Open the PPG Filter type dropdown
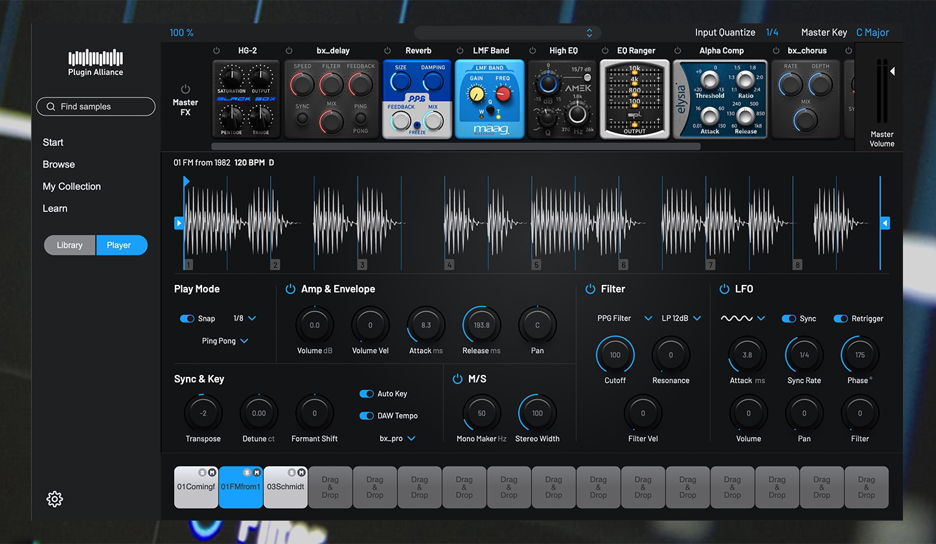This screenshot has height=544, width=936. click(x=624, y=319)
